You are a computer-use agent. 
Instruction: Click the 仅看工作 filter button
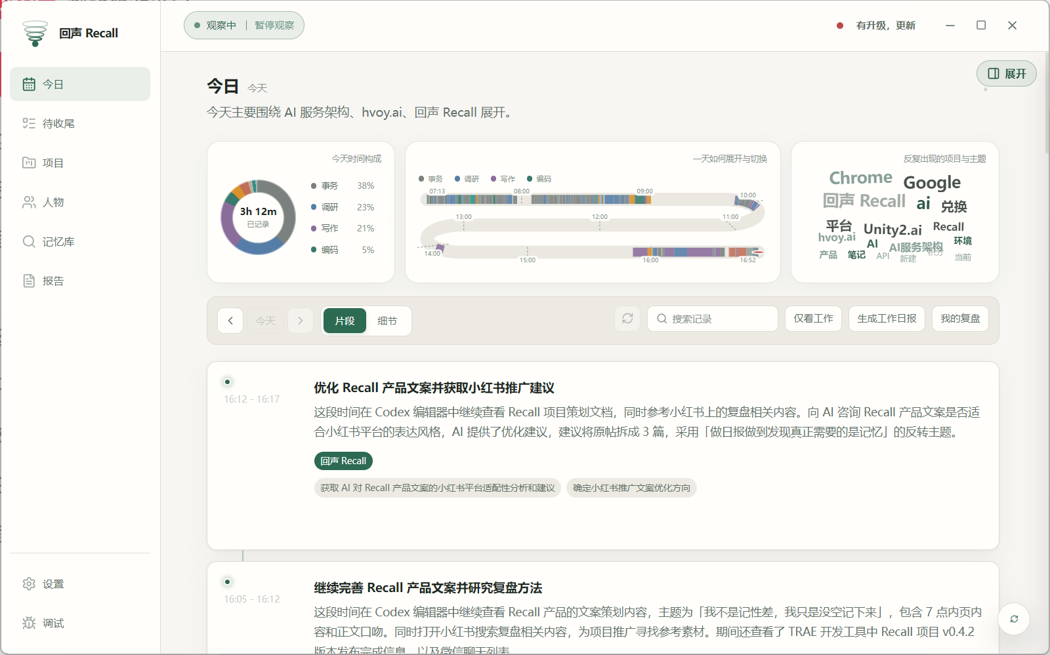click(x=813, y=319)
